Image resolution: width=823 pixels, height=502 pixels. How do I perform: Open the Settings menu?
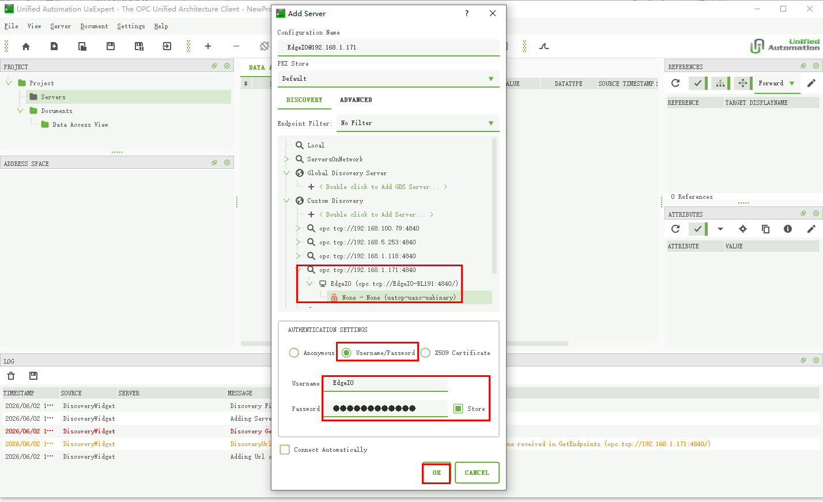coord(131,27)
